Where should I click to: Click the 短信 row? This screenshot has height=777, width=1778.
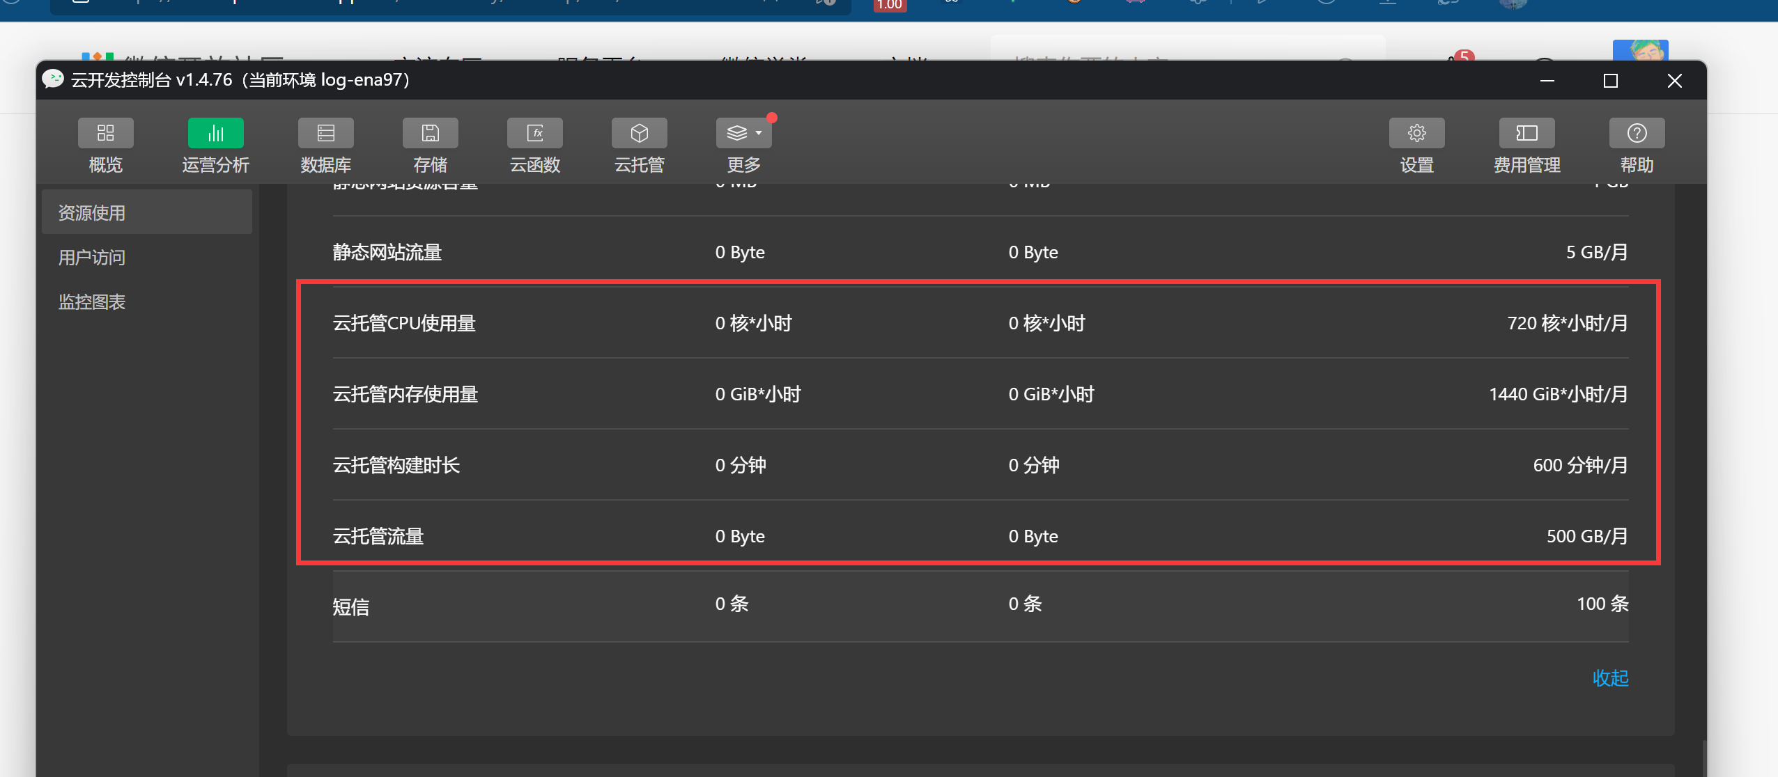(351, 606)
